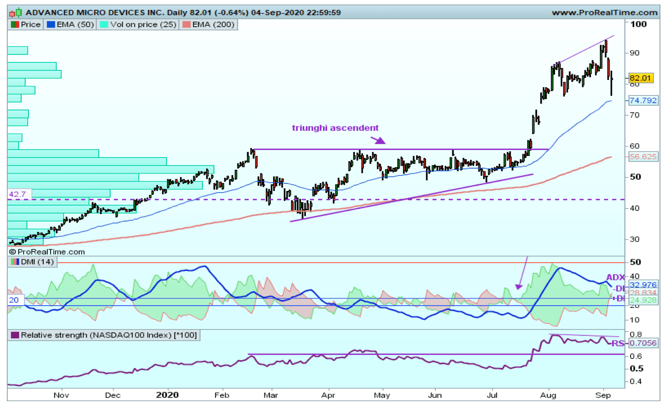Viewport: 668px width, 408px height.
Task: Click the Dec label on the time axis
Action: (x=113, y=395)
